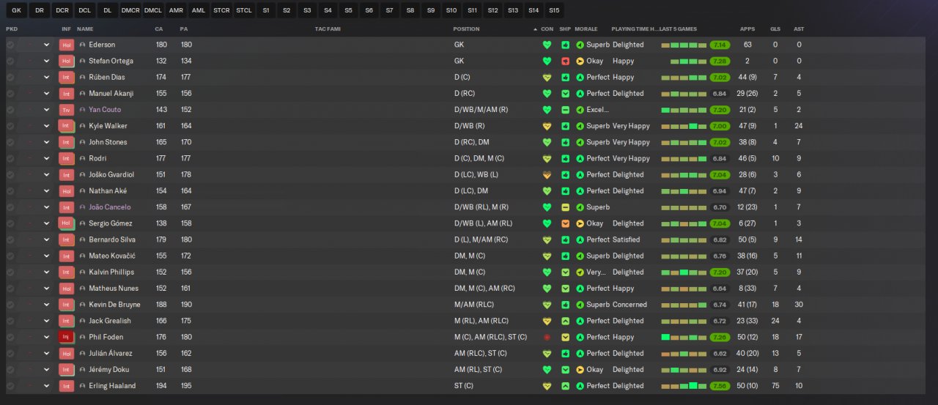Toggle the picked checkmark for Erling Haaland
The width and height of the screenshot is (938, 405).
(10, 386)
